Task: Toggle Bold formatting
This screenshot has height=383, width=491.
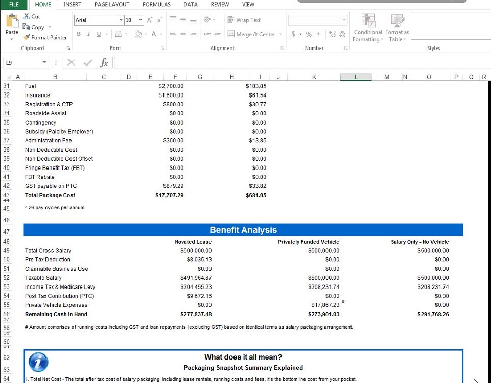Action: pyautogui.click(x=79, y=34)
